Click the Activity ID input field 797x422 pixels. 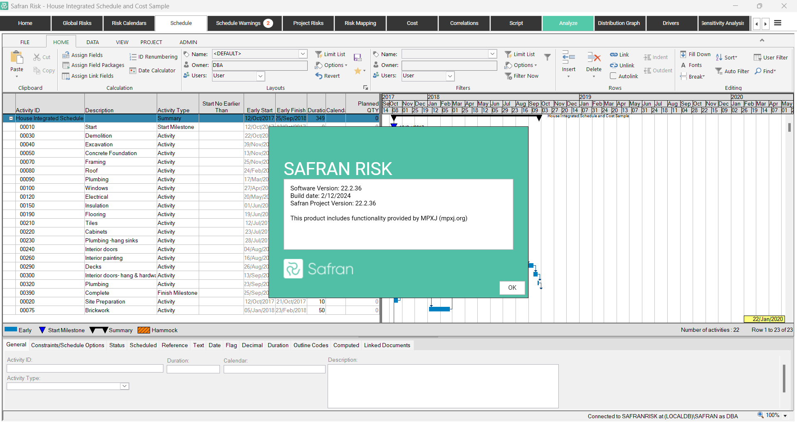pyautogui.click(x=85, y=368)
